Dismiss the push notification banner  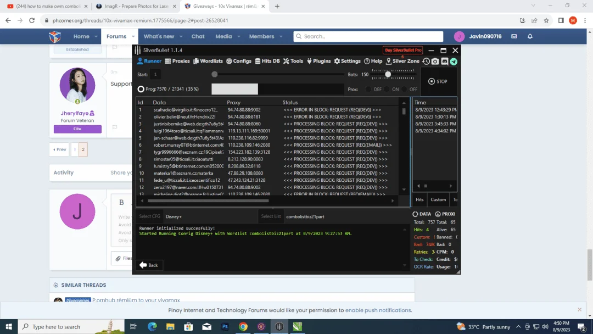[579, 309]
